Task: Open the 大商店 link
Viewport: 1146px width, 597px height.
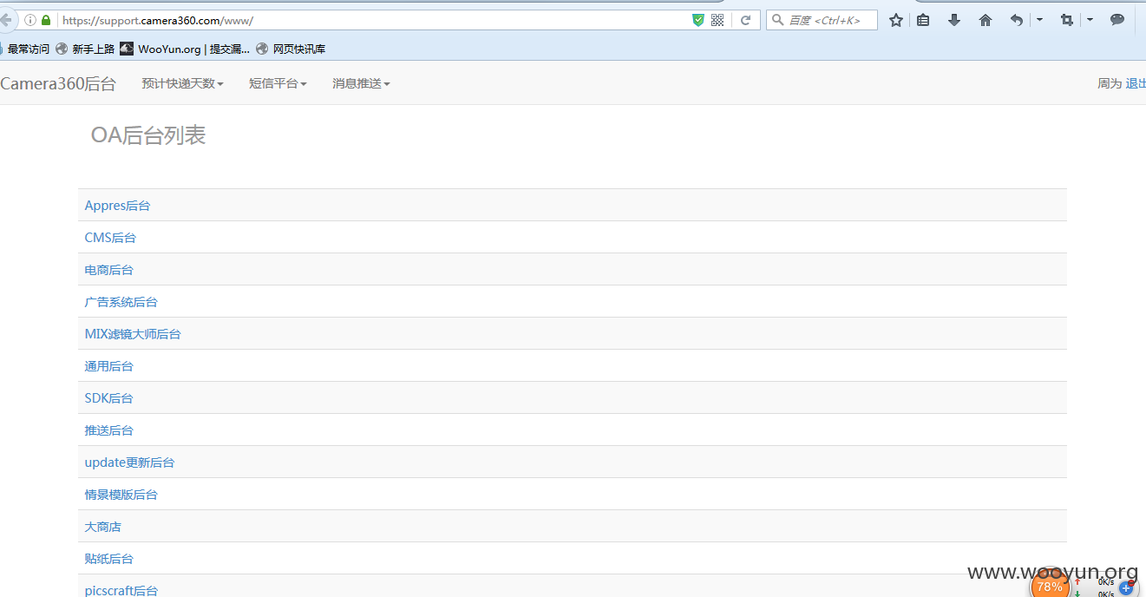Action: (102, 527)
